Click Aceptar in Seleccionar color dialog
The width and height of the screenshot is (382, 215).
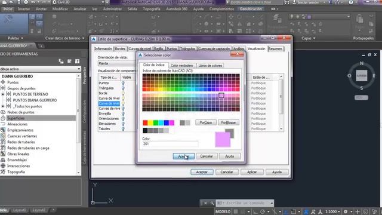tap(183, 156)
